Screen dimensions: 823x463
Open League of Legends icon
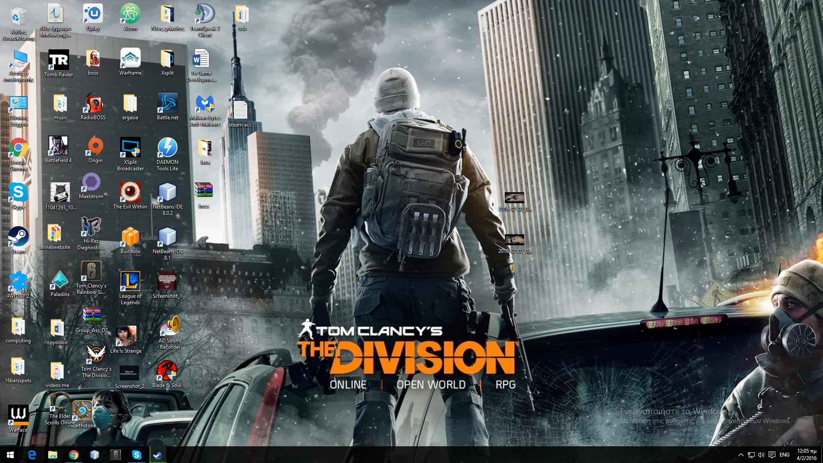pos(130,288)
